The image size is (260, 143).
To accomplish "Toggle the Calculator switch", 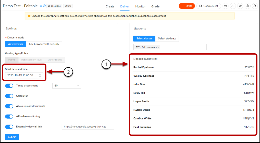I will point(9,96).
